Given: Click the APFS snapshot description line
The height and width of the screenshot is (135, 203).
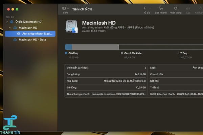Looking at the screenshot, I should pyautogui.click(x=118, y=28).
